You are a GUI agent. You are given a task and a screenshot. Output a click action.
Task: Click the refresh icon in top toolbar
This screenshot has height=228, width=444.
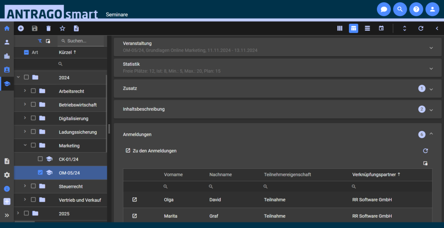tap(421, 28)
